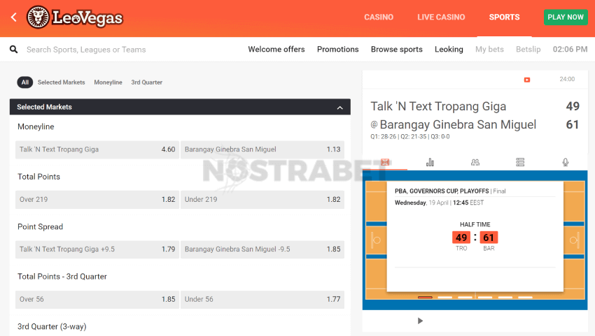Image resolution: width=595 pixels, height=336 pixels.
Task: Collapse the Selected Markets section
Action: 340,108
